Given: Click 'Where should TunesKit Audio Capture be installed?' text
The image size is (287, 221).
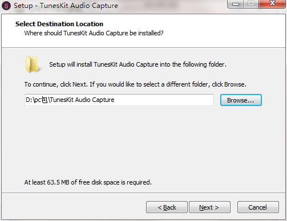Looking at the screenshot, I should pos(94,33).
